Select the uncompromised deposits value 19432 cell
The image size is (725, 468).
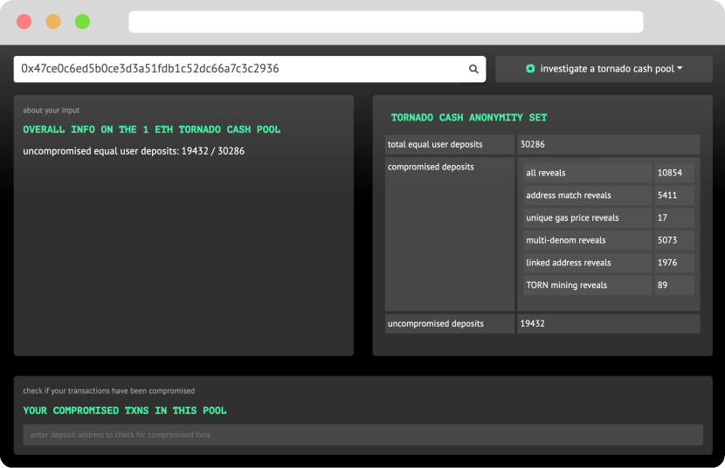pyautogui.click(x=609, y=323)
